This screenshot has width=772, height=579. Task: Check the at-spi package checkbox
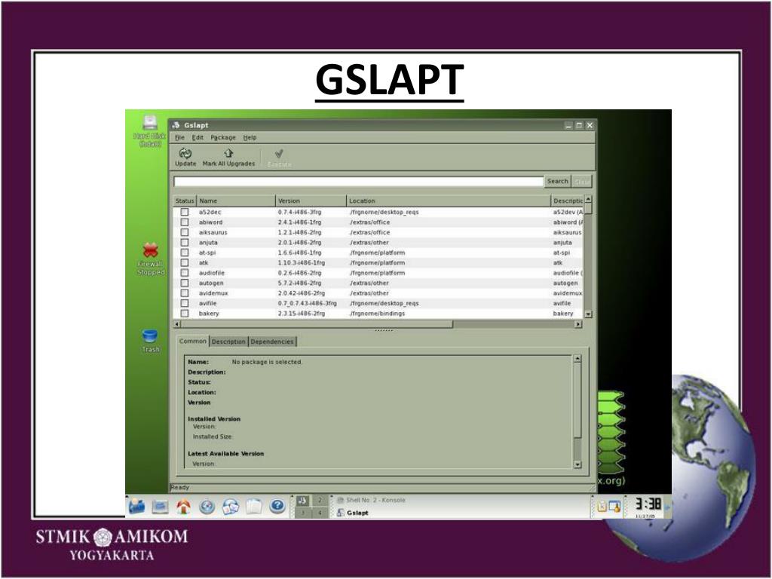(x=185, y=253)
